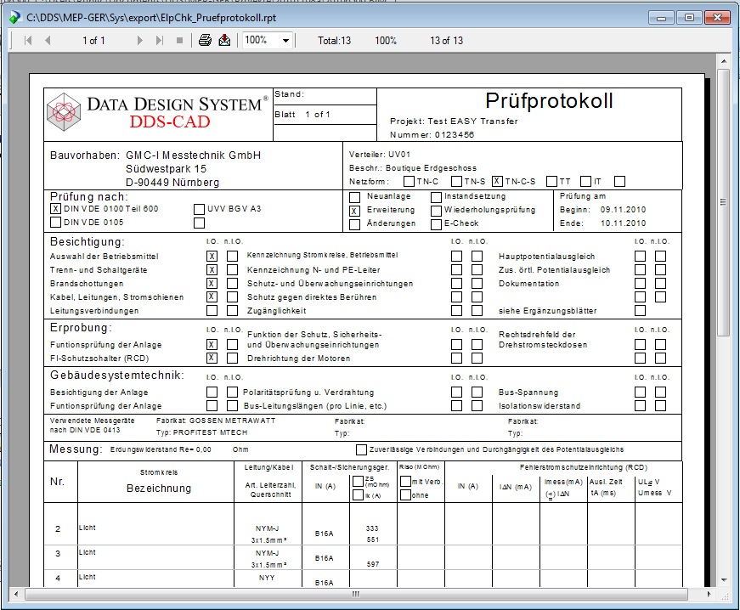Click the application icon in title bar
Screen dimensions: 740x610
coord(14,18)
